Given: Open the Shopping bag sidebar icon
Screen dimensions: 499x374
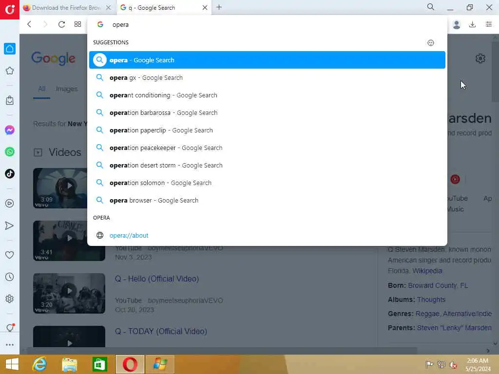Looking at the screenshot, I should 10,100.
